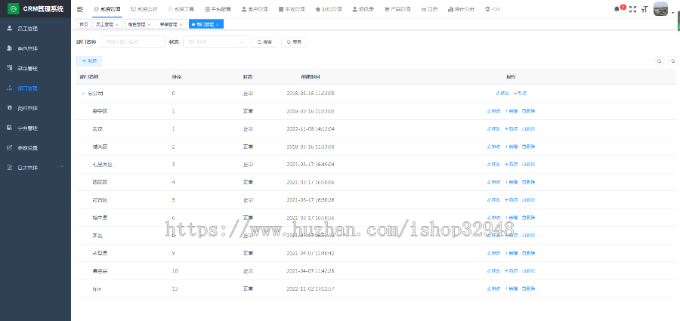Click the green CRM logo icon
The height and width of the screenshot is (321, 680).
(x=13, y=9)
